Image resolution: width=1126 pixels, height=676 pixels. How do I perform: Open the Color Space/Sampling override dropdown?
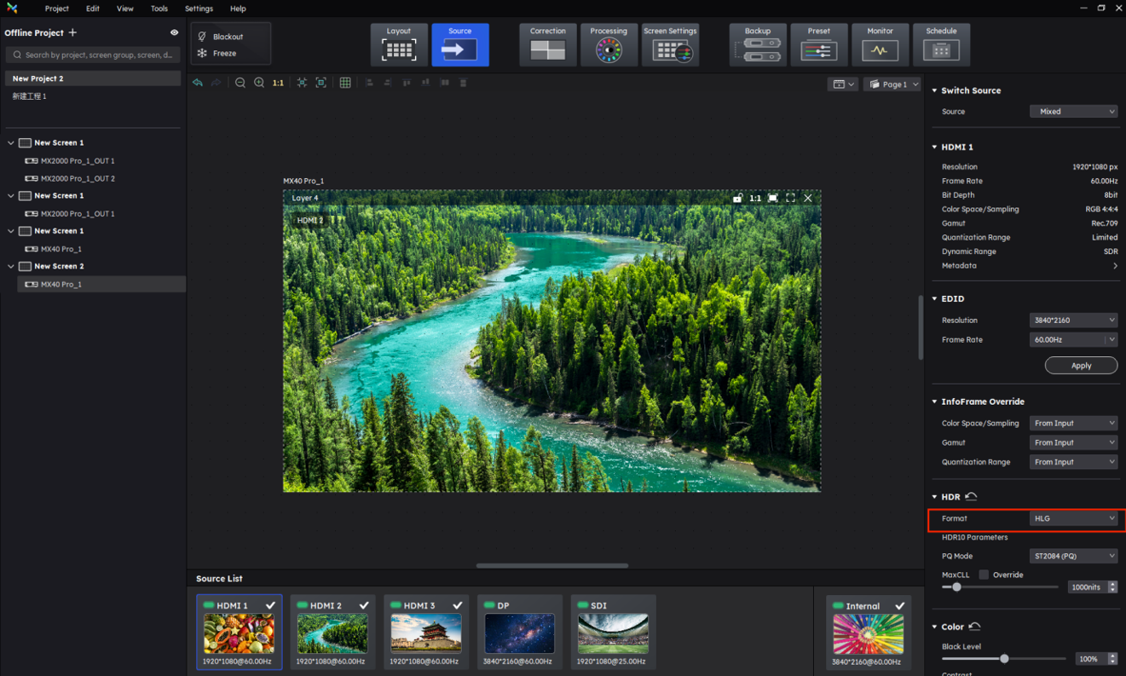point(1073,423)
